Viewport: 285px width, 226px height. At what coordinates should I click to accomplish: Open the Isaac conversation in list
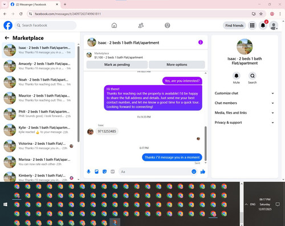(38, 50)
